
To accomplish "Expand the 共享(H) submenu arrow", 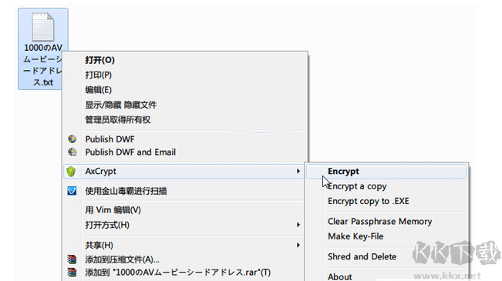I will [x=298, y=245].
